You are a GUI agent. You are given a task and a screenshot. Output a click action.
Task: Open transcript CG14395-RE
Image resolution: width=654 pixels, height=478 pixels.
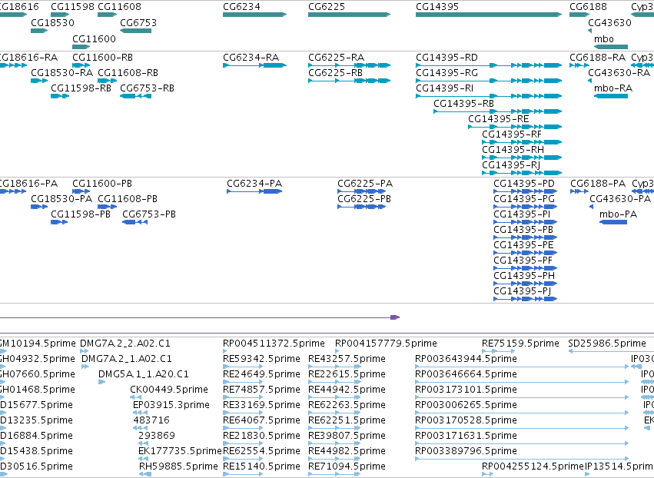[499, 119]
